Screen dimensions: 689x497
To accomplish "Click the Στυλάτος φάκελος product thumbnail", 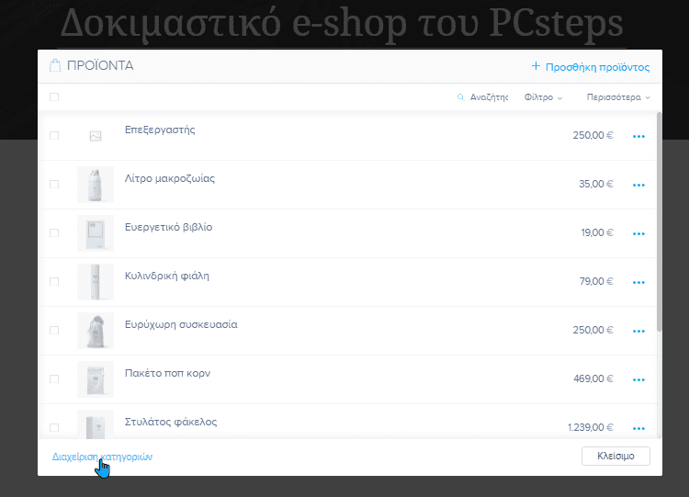I will (x=96, y=424).
